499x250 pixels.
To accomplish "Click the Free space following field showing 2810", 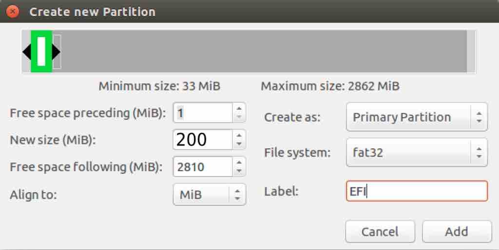I will click(x=203, y=167).
